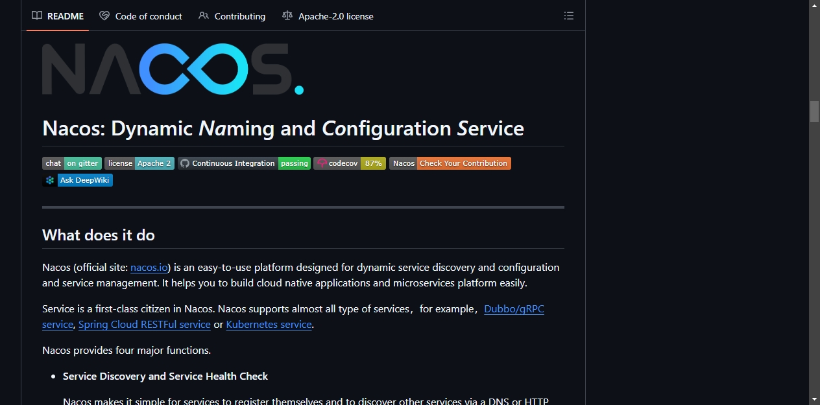Viewport: 820px width, 405px height.
Task: Click the Nacos logo image
Action: [173, 69]
